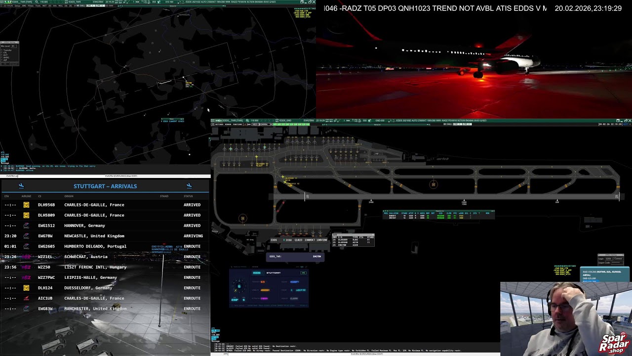Click the Eurowings logo in the EWG83W row
This screenshot has height=356, width=632.
pyautogui.click(x=26, y=309)
